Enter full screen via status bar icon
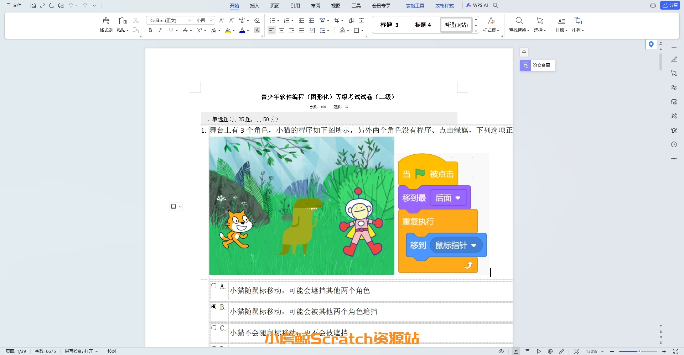The width and height of the screenshot is (684, 355). [x=675, y=351]
